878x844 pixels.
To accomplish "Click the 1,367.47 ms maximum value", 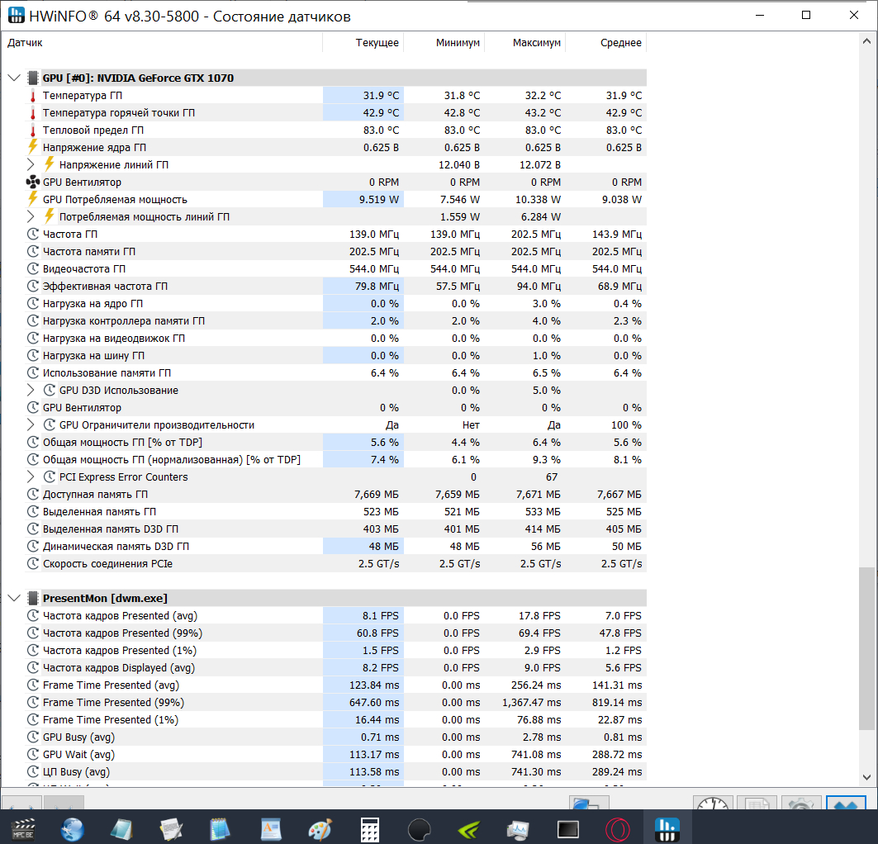I will 531,703.
